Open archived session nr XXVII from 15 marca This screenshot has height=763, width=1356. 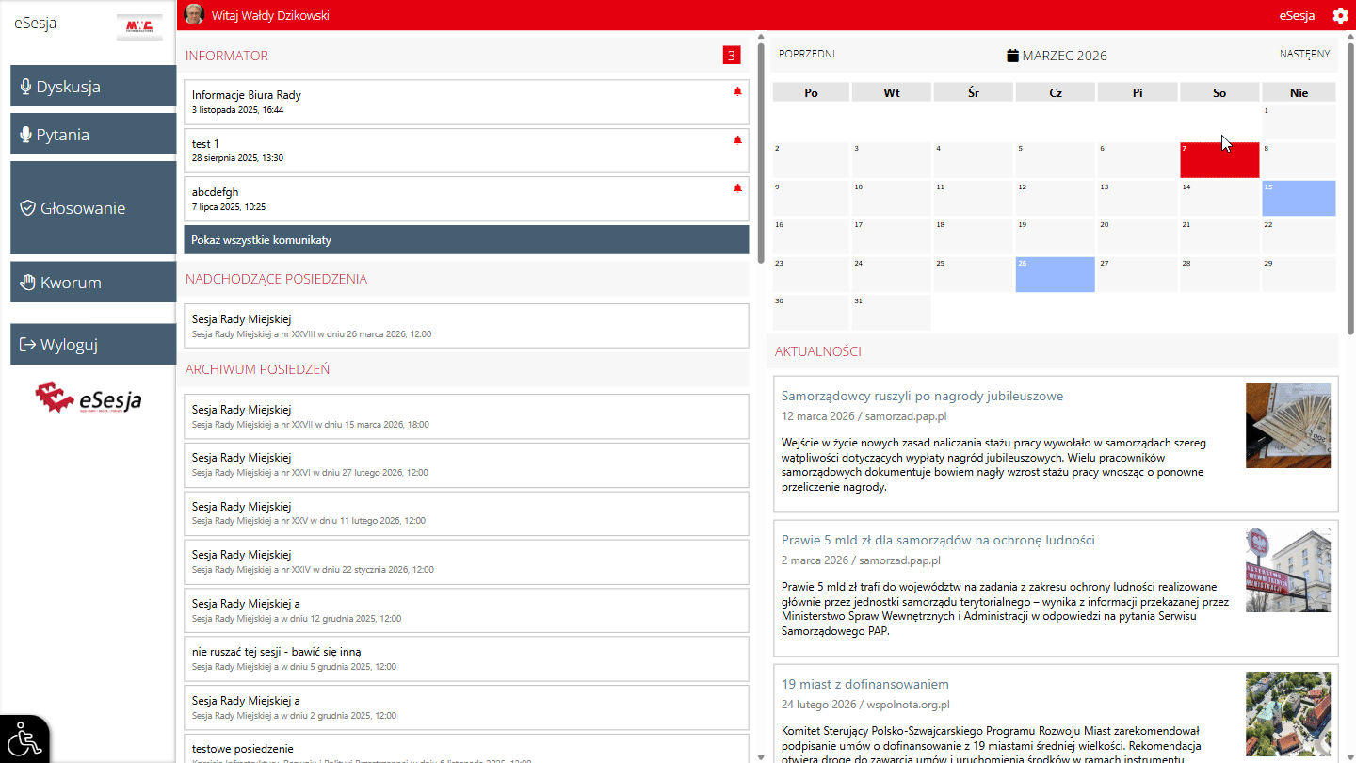click(466, 416)
